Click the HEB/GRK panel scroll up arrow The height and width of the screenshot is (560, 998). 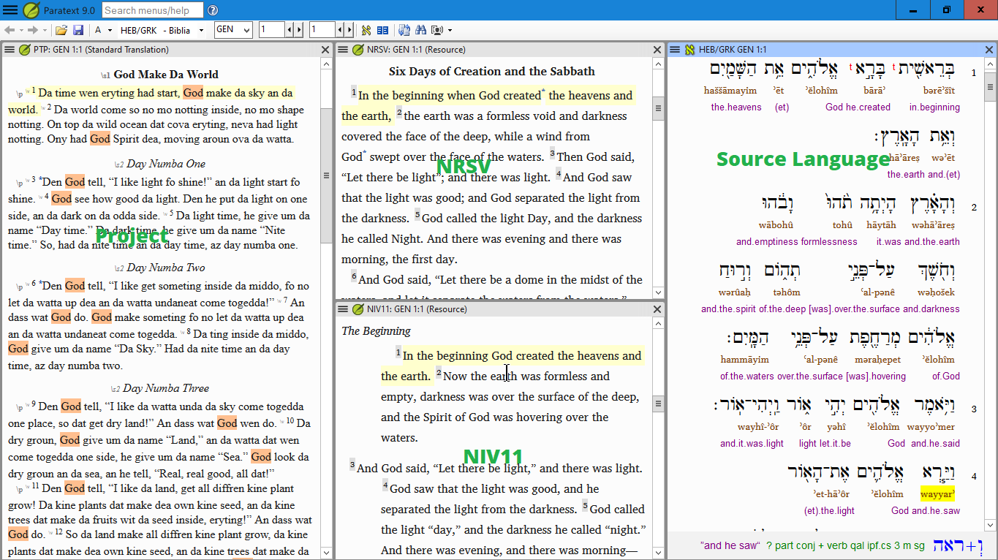click(989, 64)
